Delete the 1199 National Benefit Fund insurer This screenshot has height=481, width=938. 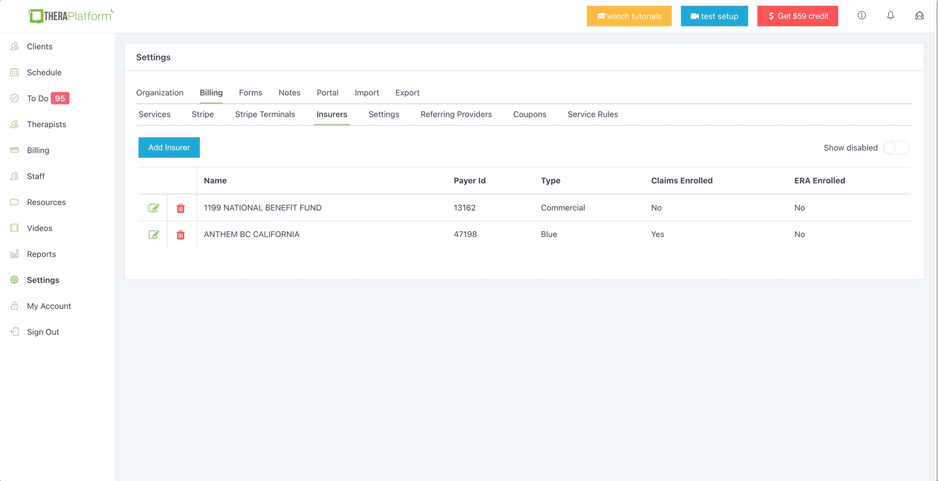[181, 208]
